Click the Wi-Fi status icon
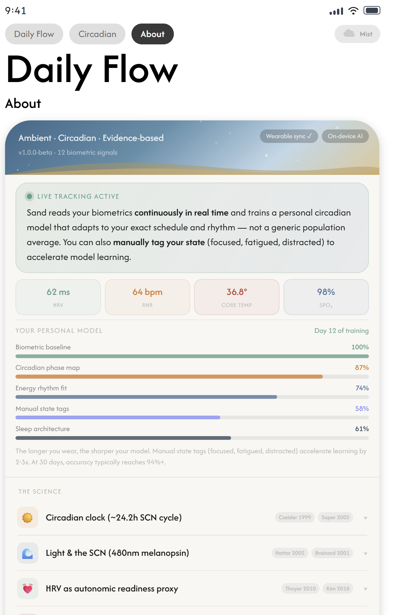Viewport: 417px width, 615px height. click(353, 11)
